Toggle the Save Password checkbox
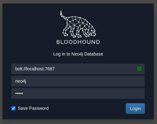 13,109
